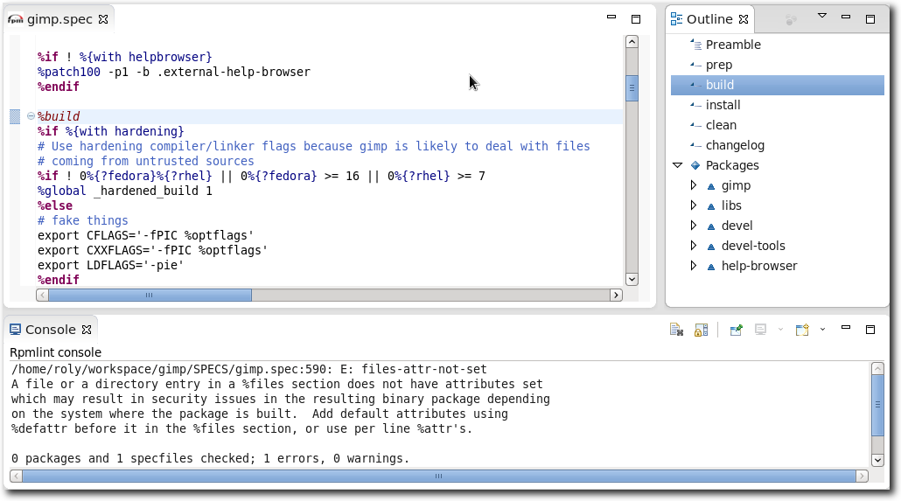Select the changelog entry in Outline
The image size is (901, 501).
pyautogui.click(x=735, y=145)
